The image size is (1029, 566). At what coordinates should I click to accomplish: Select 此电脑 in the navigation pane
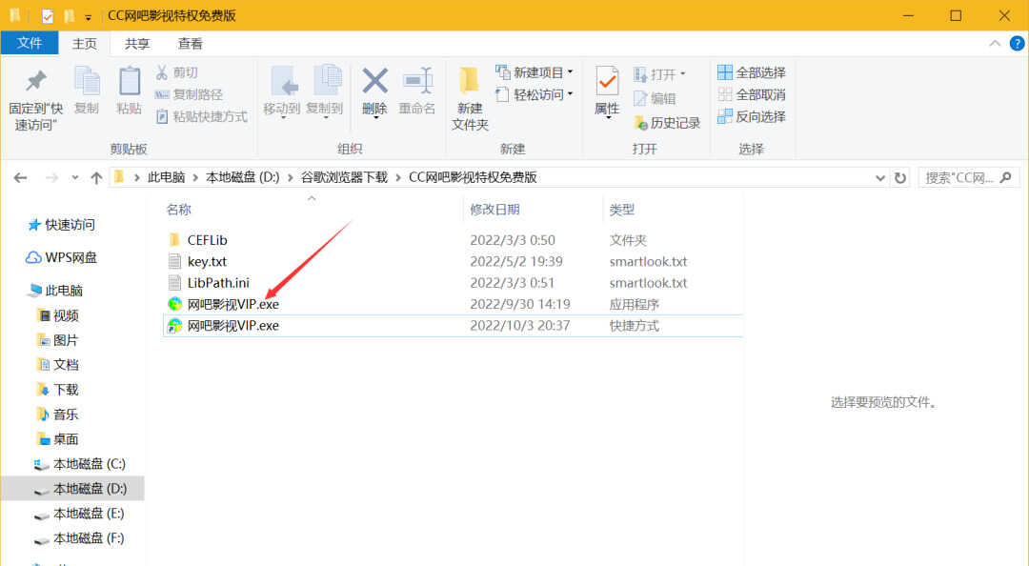click(x=56, y=291)
